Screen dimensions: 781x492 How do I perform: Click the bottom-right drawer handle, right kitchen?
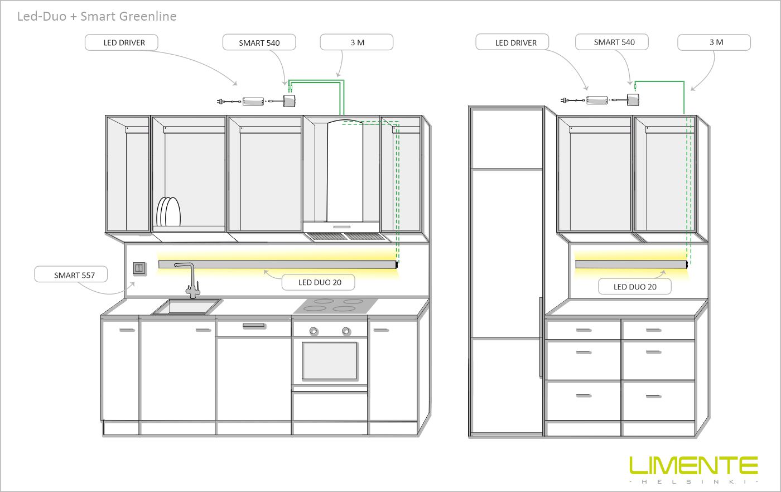652,396
